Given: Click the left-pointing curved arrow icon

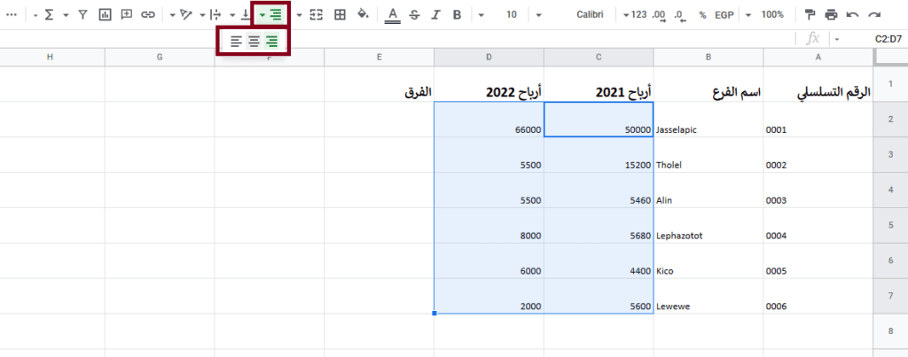Looking at the screenshot, I should click(852, 14).
